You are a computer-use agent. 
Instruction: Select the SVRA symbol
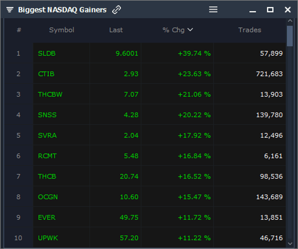tap(47, 135)
